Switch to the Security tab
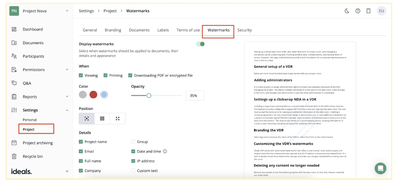Viewport: 396px width, 184px height. point(244,30)
